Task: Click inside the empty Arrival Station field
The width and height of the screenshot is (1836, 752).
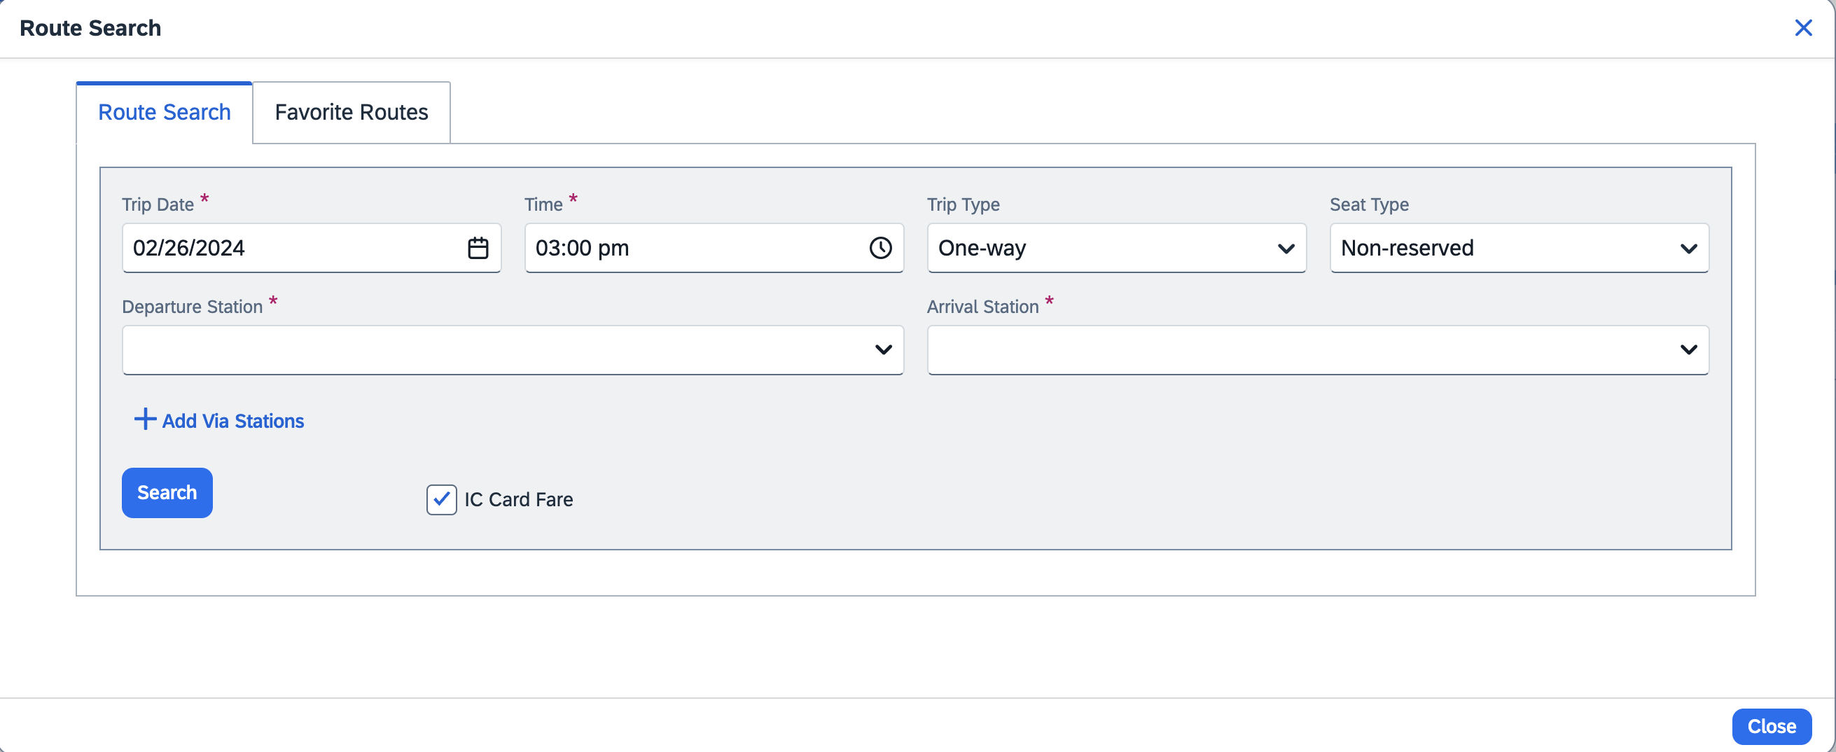Action: coord(1297,350)
